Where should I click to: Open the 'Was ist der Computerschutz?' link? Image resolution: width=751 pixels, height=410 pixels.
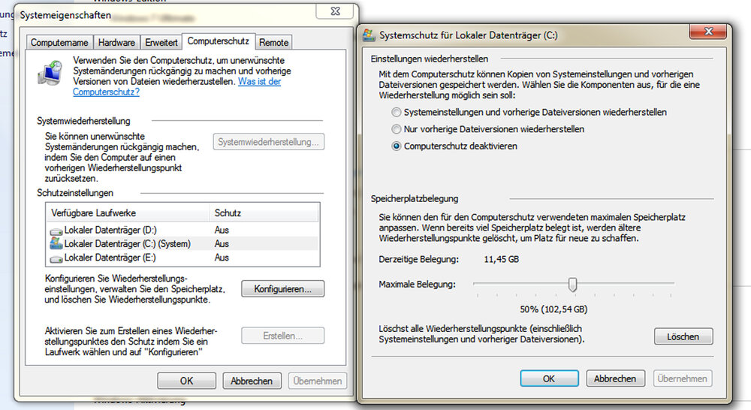(176, 86)
